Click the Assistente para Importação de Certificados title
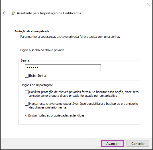The image size is (153, 150). (x=49, y=13)
